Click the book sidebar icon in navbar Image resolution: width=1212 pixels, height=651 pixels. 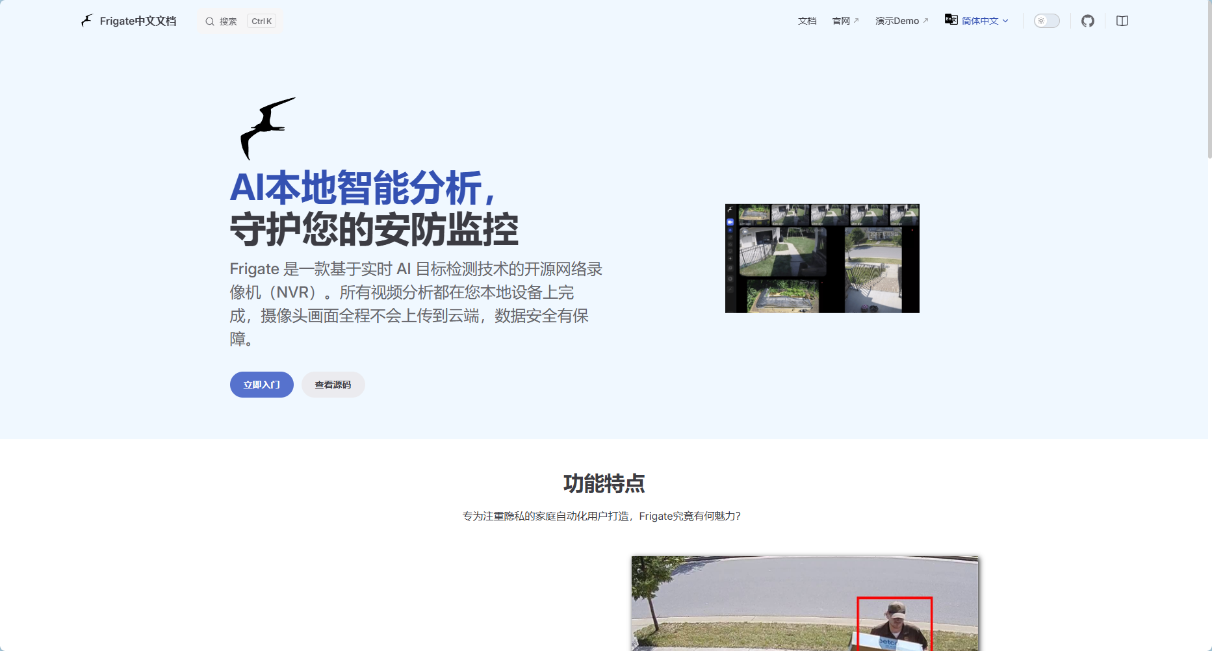pyautogui.click(x=1122, y=21)
